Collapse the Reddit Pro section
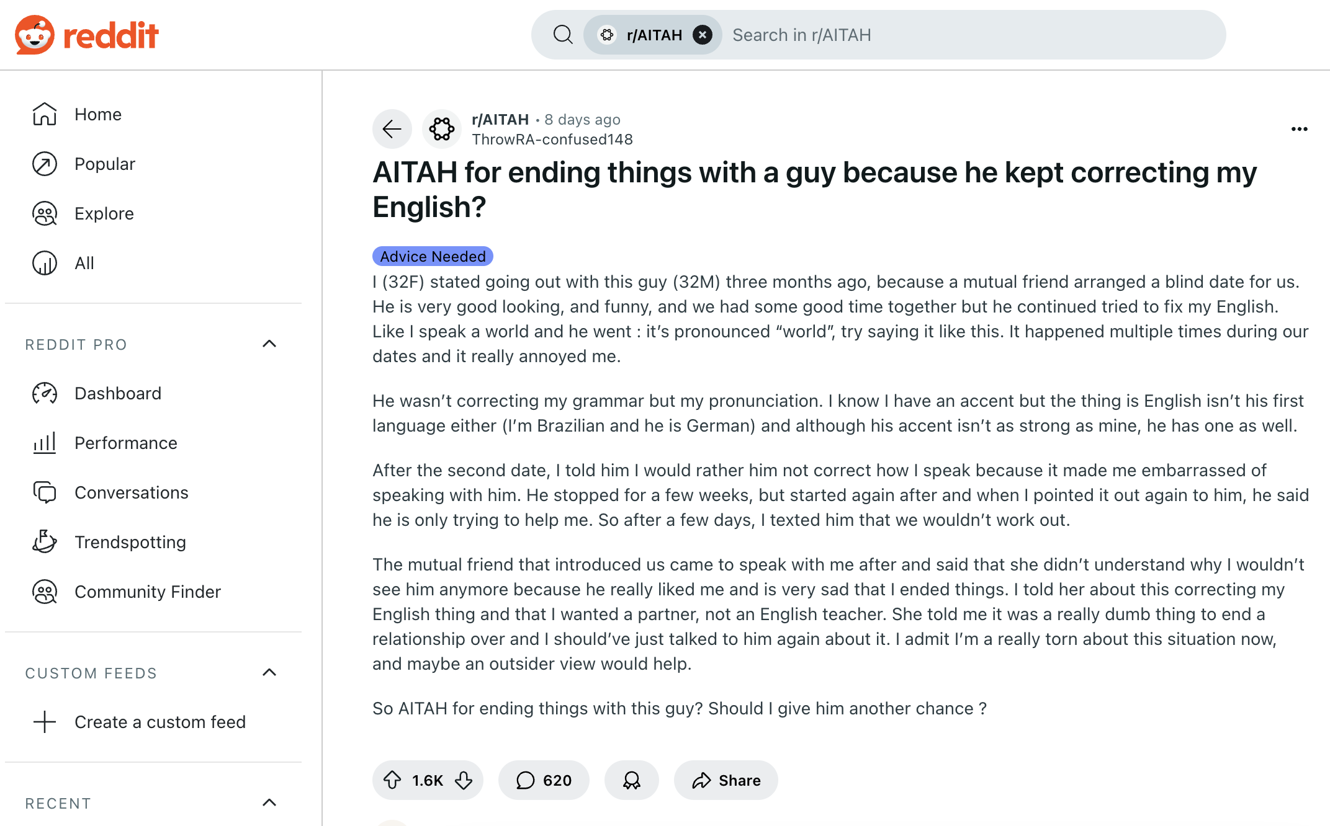The width and height of the screenshot is (1330, 826). click(x=269, y=344)
